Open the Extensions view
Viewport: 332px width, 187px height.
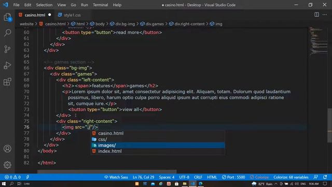click(7, 82)
